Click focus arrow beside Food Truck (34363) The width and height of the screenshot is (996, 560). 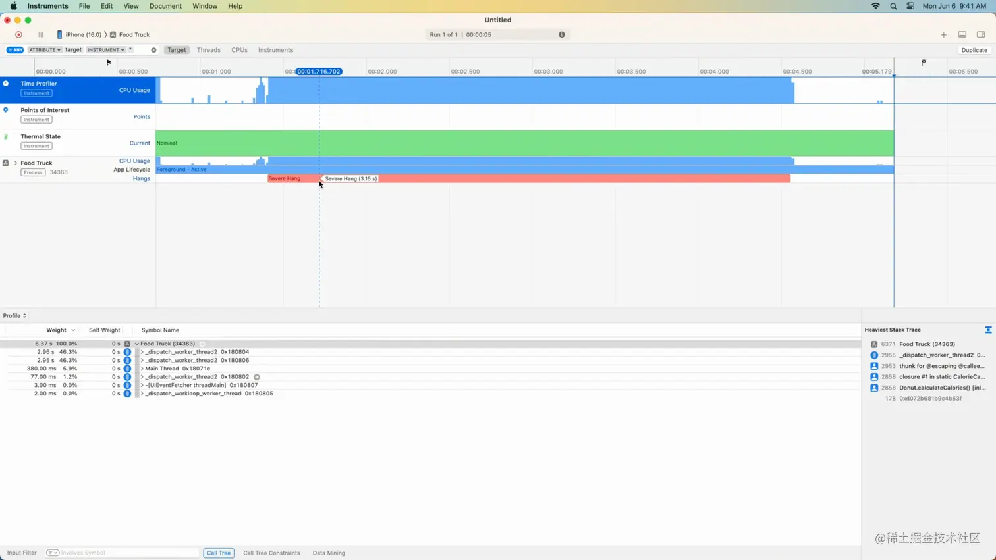point(202,344)
